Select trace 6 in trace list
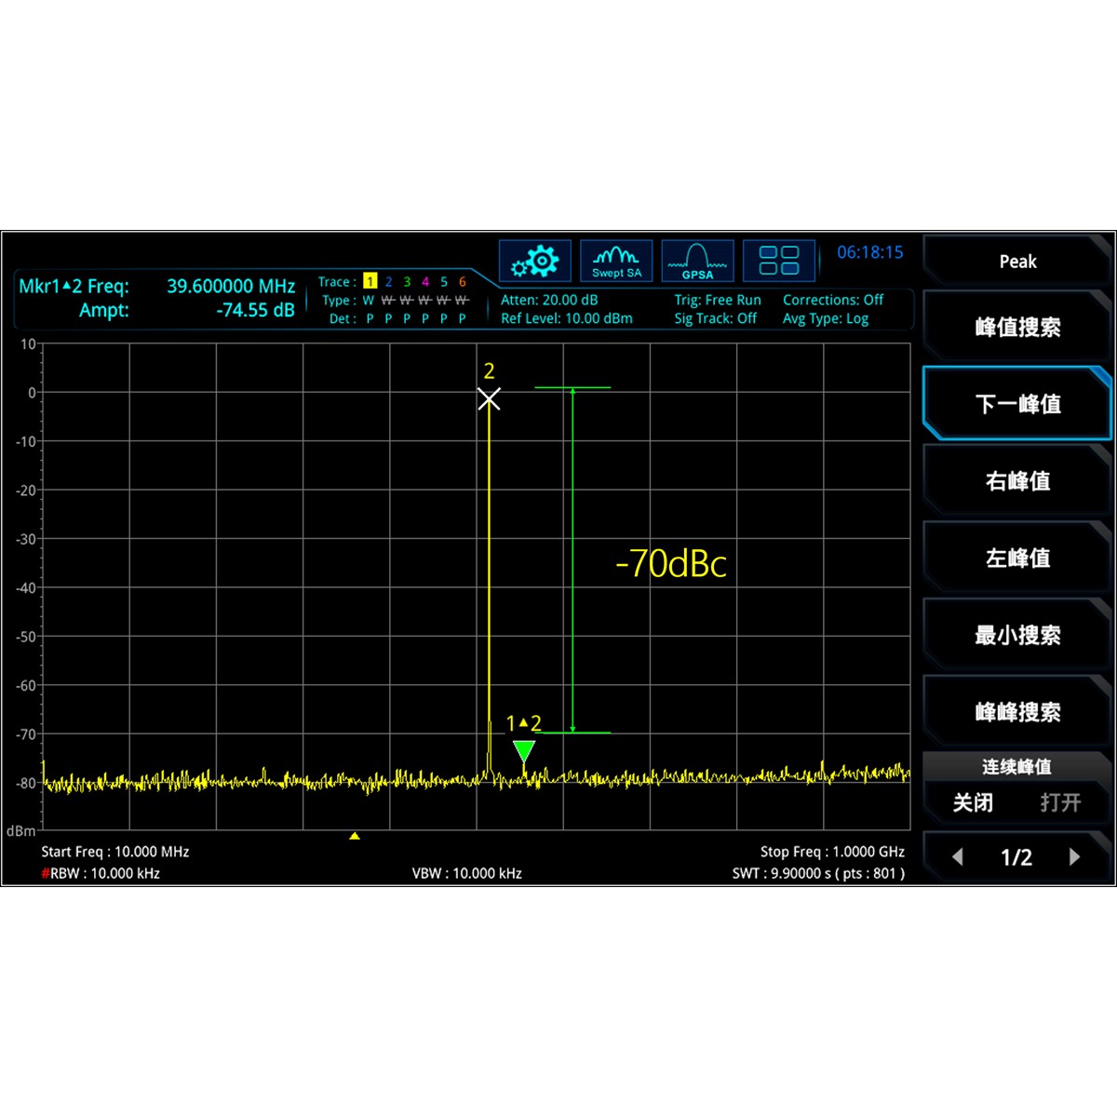Screen dimensions: 1117x1117 (462, 282)
